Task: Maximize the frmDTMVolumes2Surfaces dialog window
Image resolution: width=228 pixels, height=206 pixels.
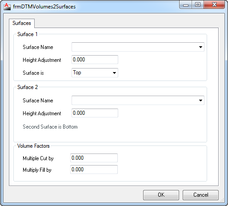Action: [198, 5]
